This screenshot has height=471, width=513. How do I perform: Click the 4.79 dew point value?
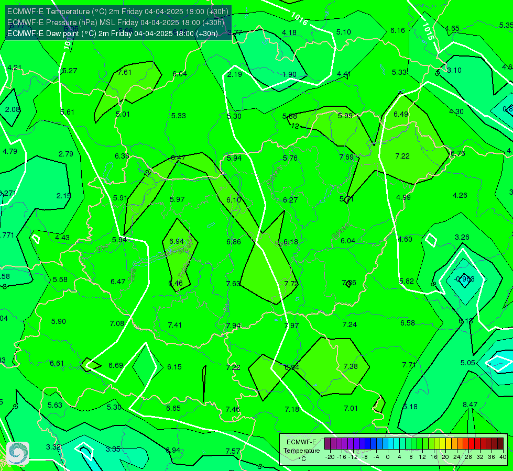pos(10,151)
